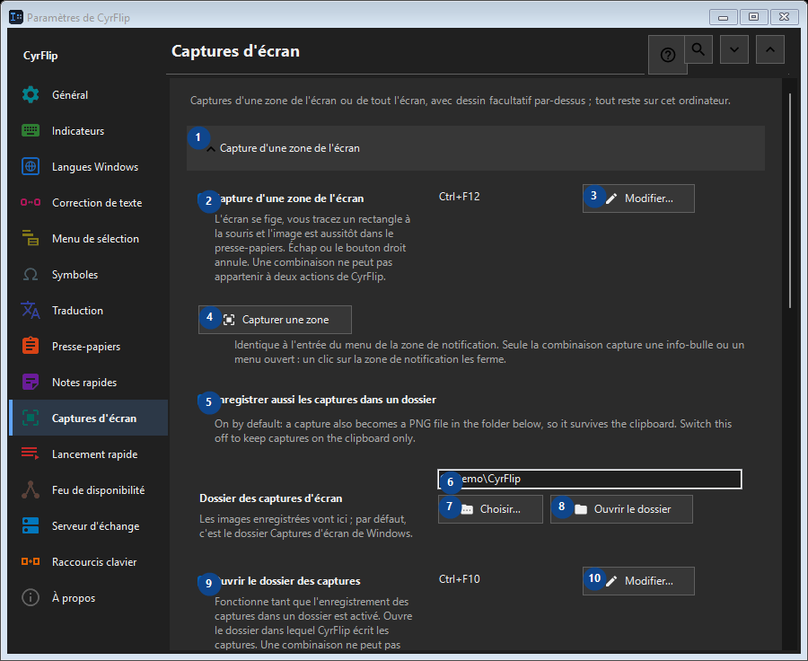Click the Dossier des captures d'écran label
Screen dimensions: 808x661
pyautogui.click(x=270, y=498)
